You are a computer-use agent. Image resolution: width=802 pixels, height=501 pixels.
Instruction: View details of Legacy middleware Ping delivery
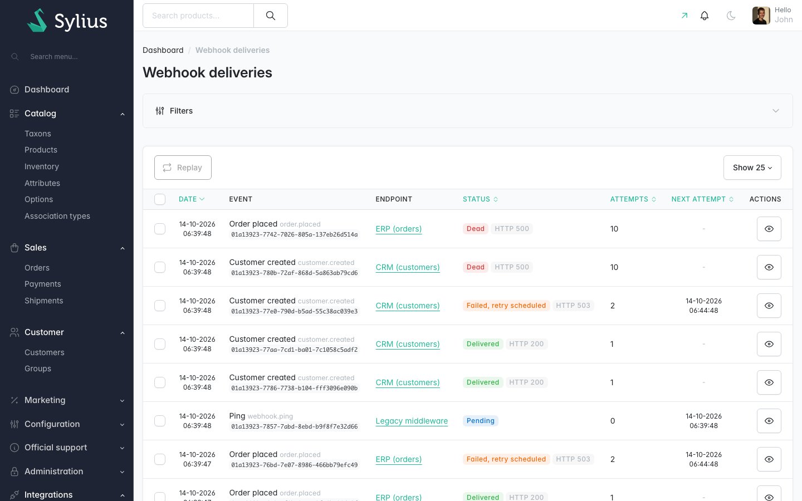pyautogui.click(x=769, y=421)
